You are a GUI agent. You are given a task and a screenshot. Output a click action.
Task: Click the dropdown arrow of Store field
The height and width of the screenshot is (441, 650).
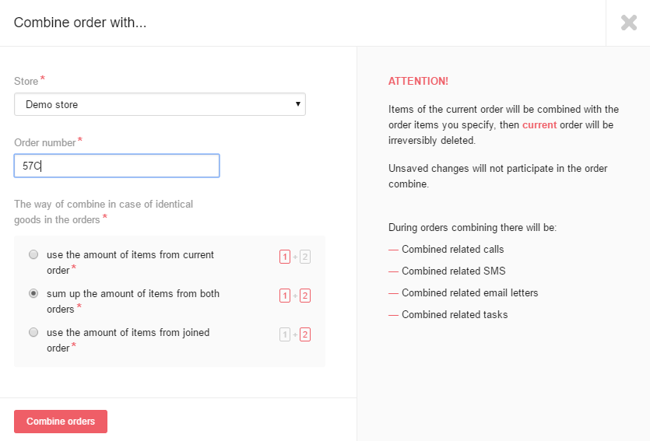click(x=297, y=104)
